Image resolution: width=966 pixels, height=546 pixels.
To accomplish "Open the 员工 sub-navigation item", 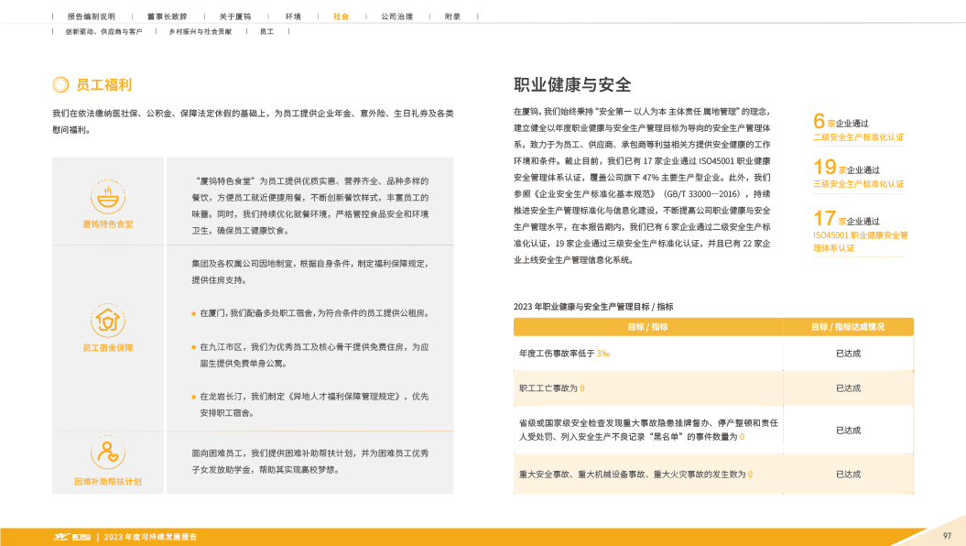I will [266, 32].
